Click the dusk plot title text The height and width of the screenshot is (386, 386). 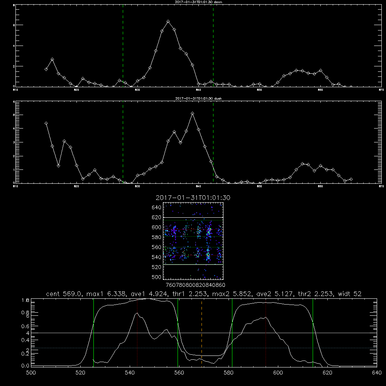tap(198, 98)
